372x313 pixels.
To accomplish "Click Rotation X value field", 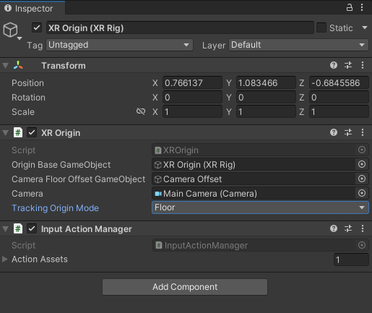I will click(192, 98).
